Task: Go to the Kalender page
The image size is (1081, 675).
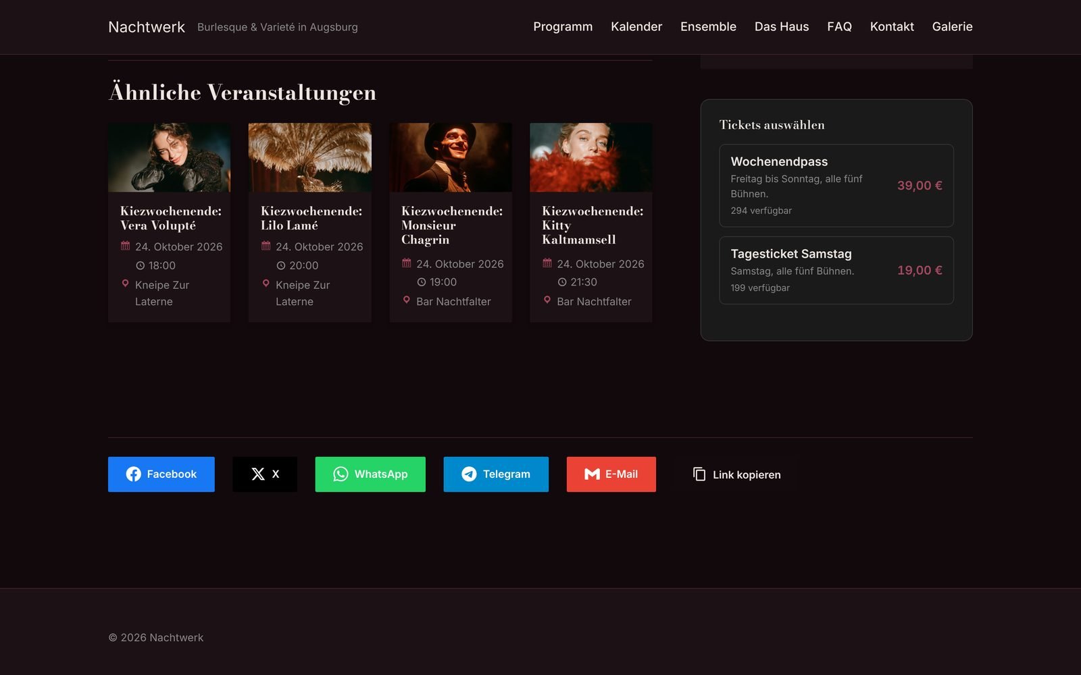Action: (636, 27)
